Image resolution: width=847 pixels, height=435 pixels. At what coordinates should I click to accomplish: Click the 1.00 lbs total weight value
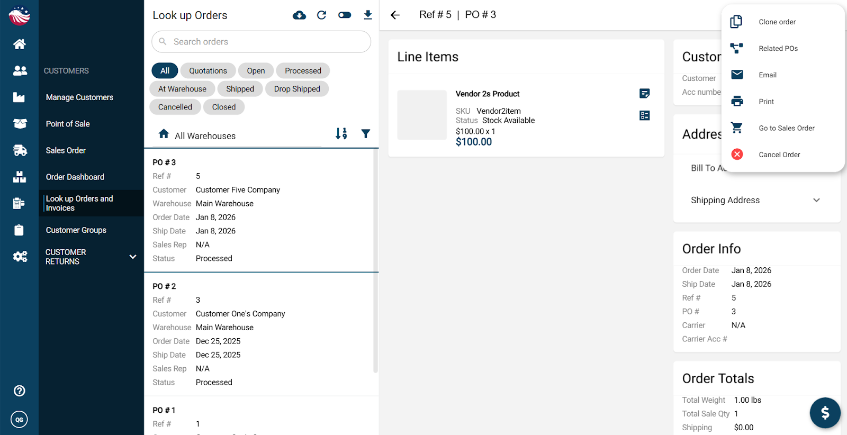pyautogui.click(x=747, y=400)
